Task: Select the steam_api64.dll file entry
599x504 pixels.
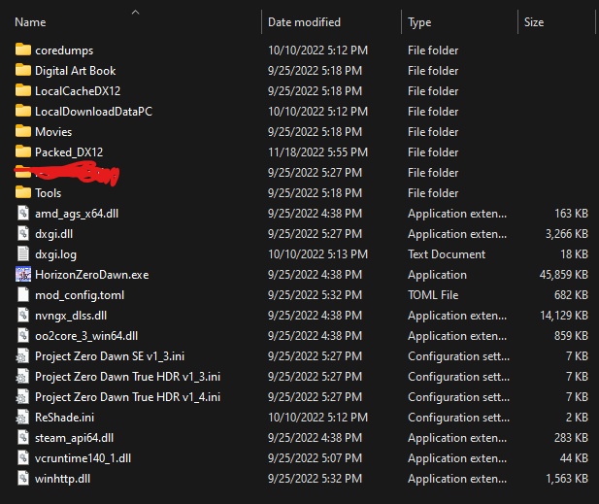Action: pos(74,438)
